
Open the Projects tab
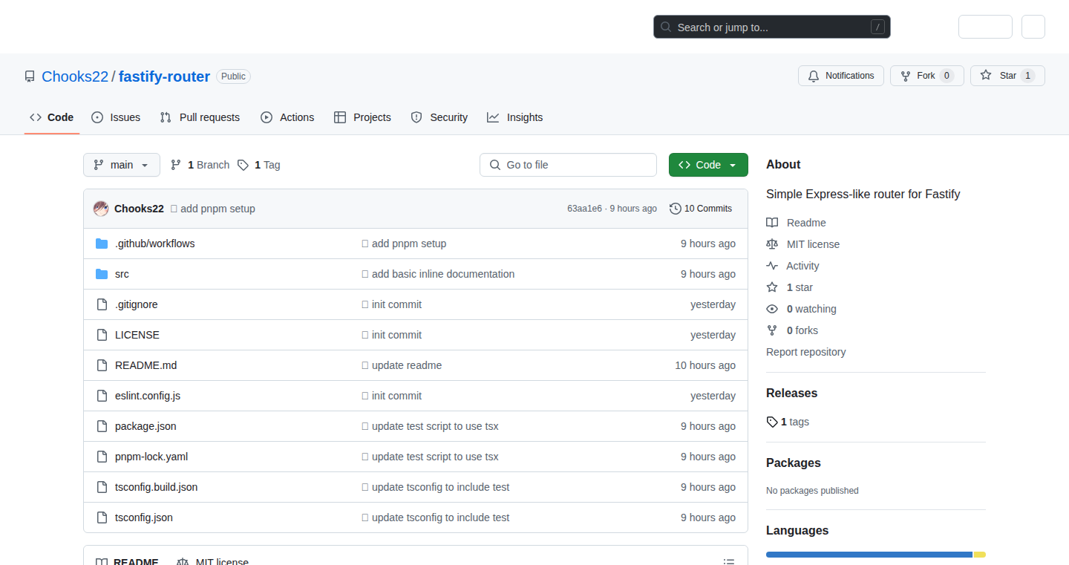(362, 117)
